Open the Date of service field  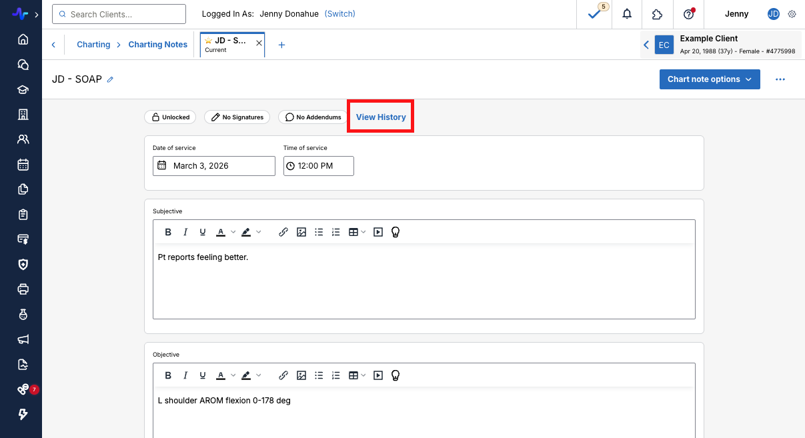click(214, 166)
